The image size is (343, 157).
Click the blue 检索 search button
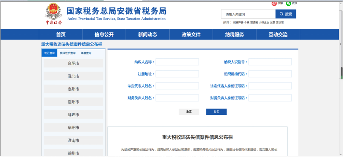[216, 112]
